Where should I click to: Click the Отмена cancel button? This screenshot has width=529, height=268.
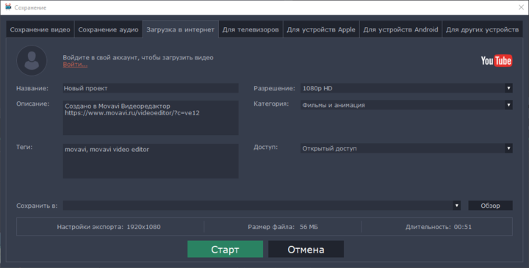click(x=306, y=249)
